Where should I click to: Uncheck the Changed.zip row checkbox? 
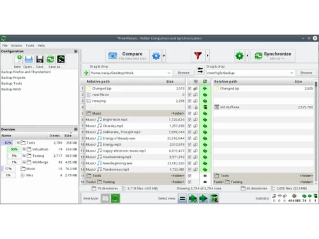[189, 89]
